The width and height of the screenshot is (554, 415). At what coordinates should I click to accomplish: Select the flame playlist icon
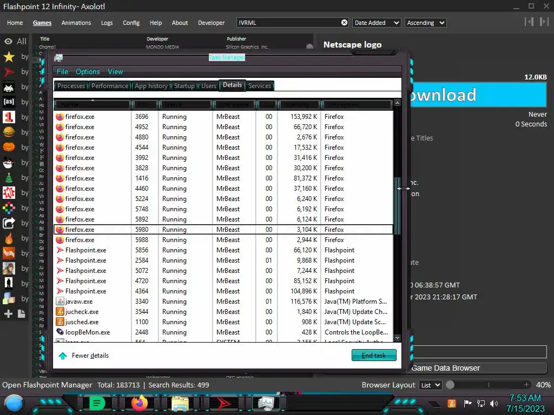(x=9, y=238)
